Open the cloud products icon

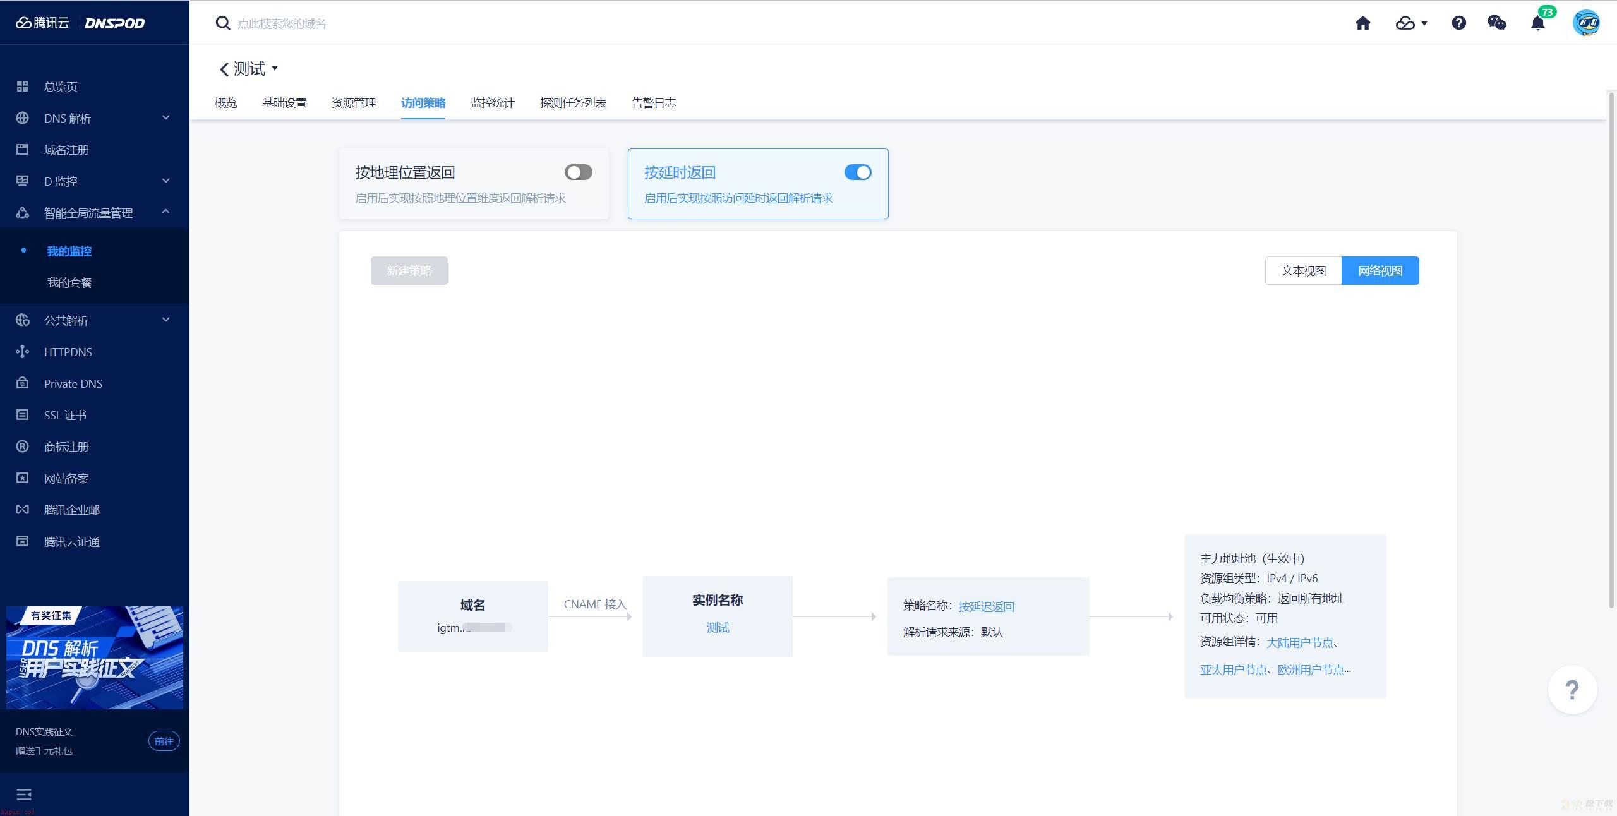pos(1405,23)
